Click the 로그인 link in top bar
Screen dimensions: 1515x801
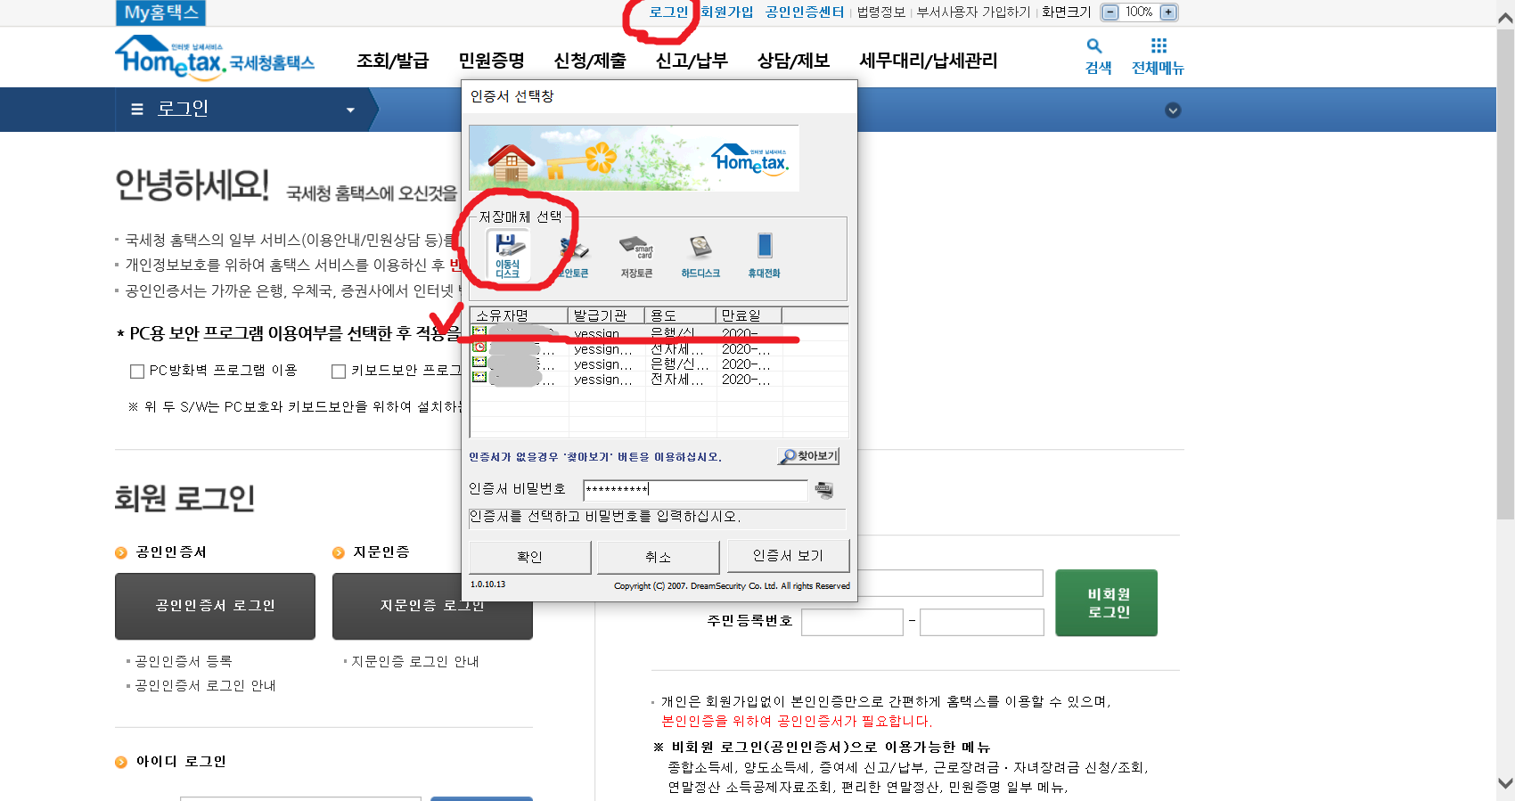[x=668, y=12]
